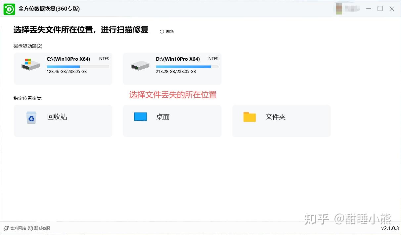
Task: Click NTFS label on the C: drive
Action: click(x=104, y=59)
